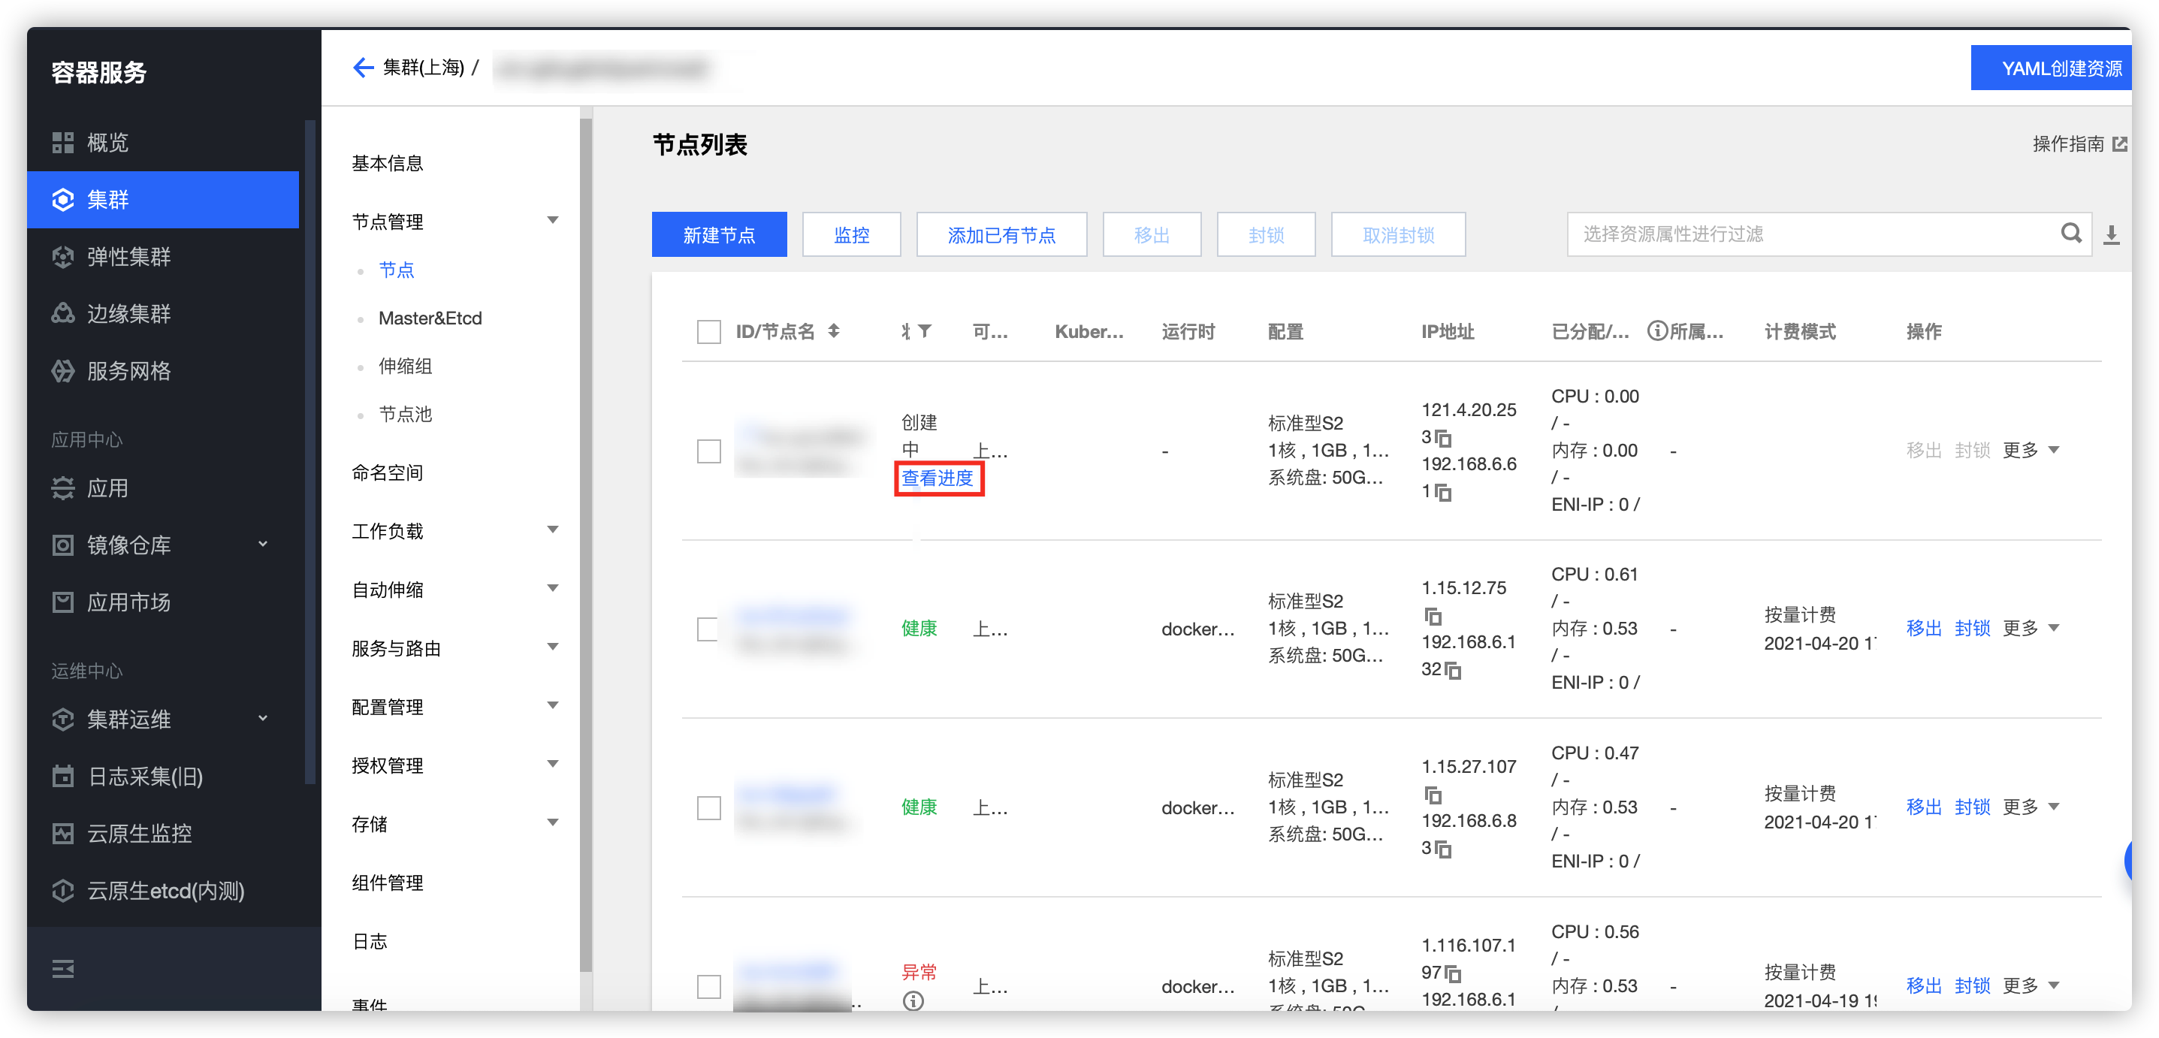
Task: Expand the 节点管理 section arrow
Action: coord(552,220)
